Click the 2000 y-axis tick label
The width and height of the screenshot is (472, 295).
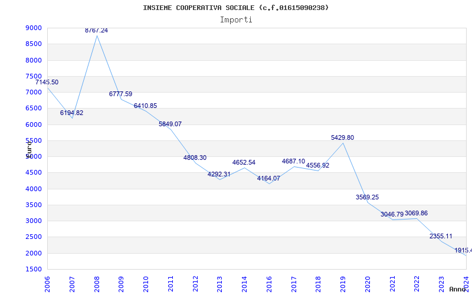pos(34,253)
